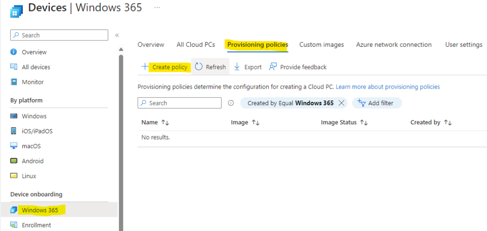The height and width of the screenshot is (231, 487).
Task: Select Linux platform
Action: [29, 176]
